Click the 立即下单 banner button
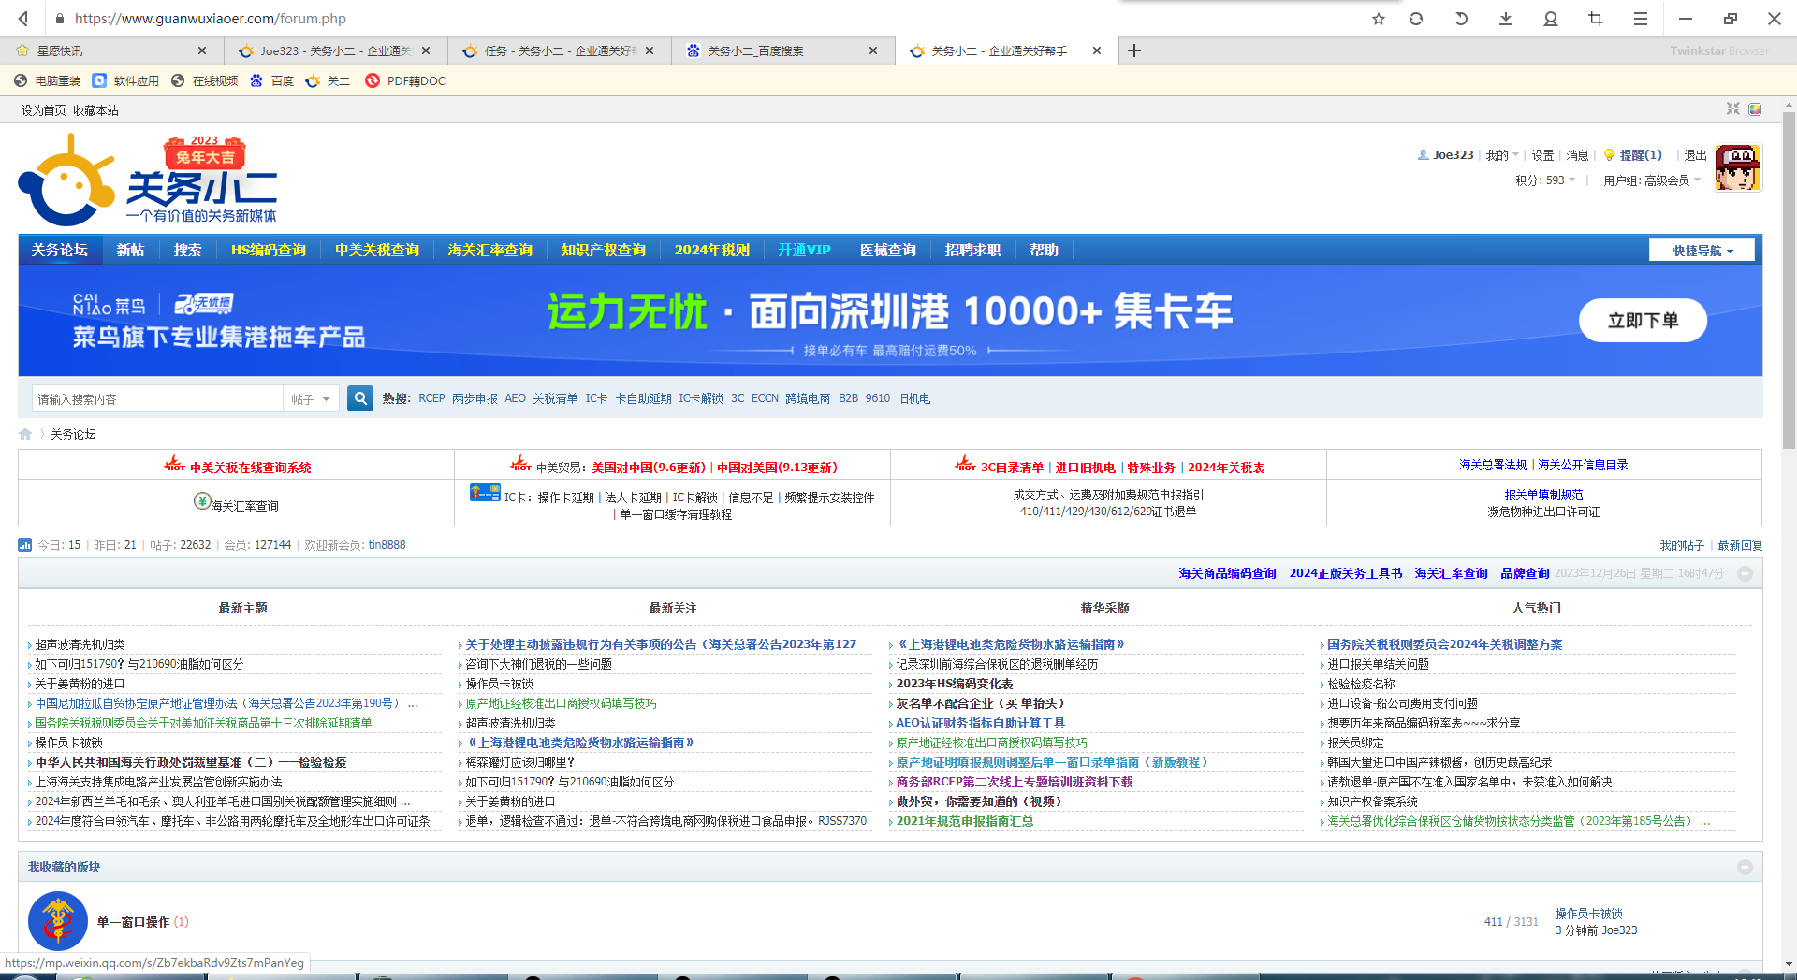Viewport: 1797px width, 980px height. pos(1643,320)
